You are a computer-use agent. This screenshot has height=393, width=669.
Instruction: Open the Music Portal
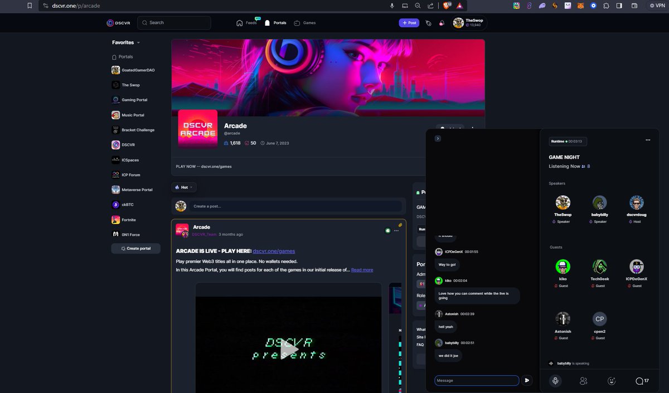click(128, 115)
